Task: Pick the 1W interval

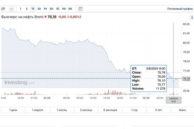Action: (64, 9)
